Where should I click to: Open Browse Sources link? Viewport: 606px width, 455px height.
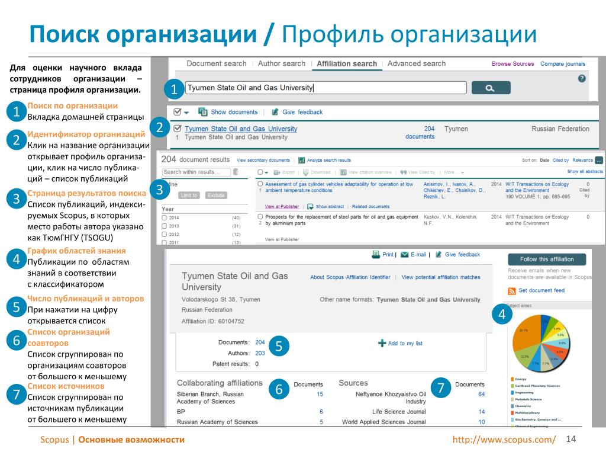click(x=512, y=64)
